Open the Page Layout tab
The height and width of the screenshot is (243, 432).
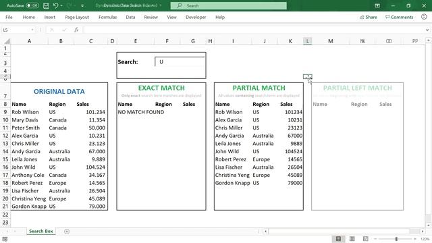[x=77, y=17]
